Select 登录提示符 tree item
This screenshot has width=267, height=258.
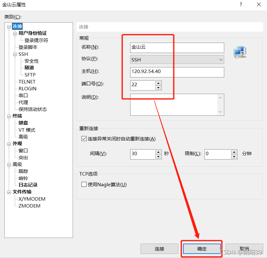36,40
